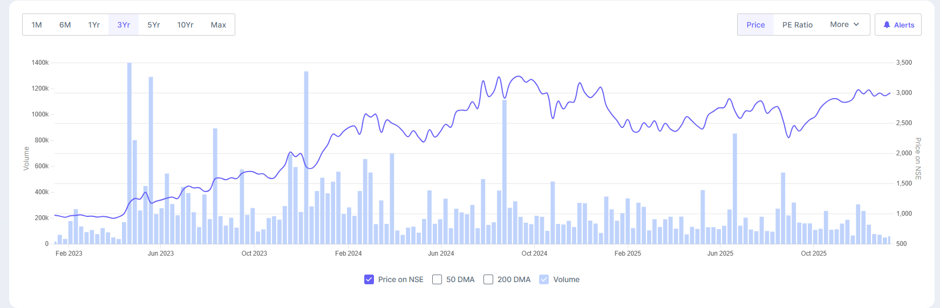Switch to the 6M time range
The width and height of the screenshot is (940, 308).
tap(65, 25)
